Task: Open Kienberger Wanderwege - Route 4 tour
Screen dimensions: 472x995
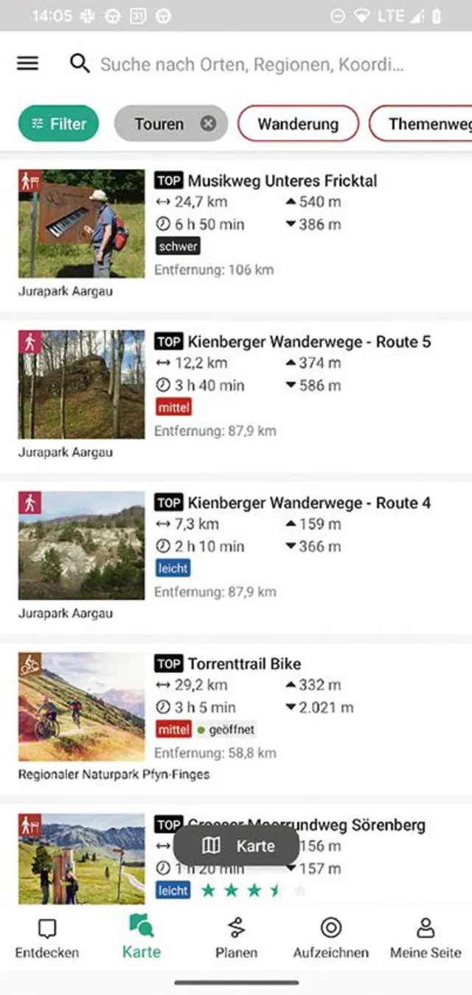Action: coord(309,503)
